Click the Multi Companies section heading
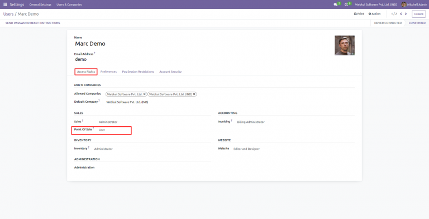 [x=87, y=85]
